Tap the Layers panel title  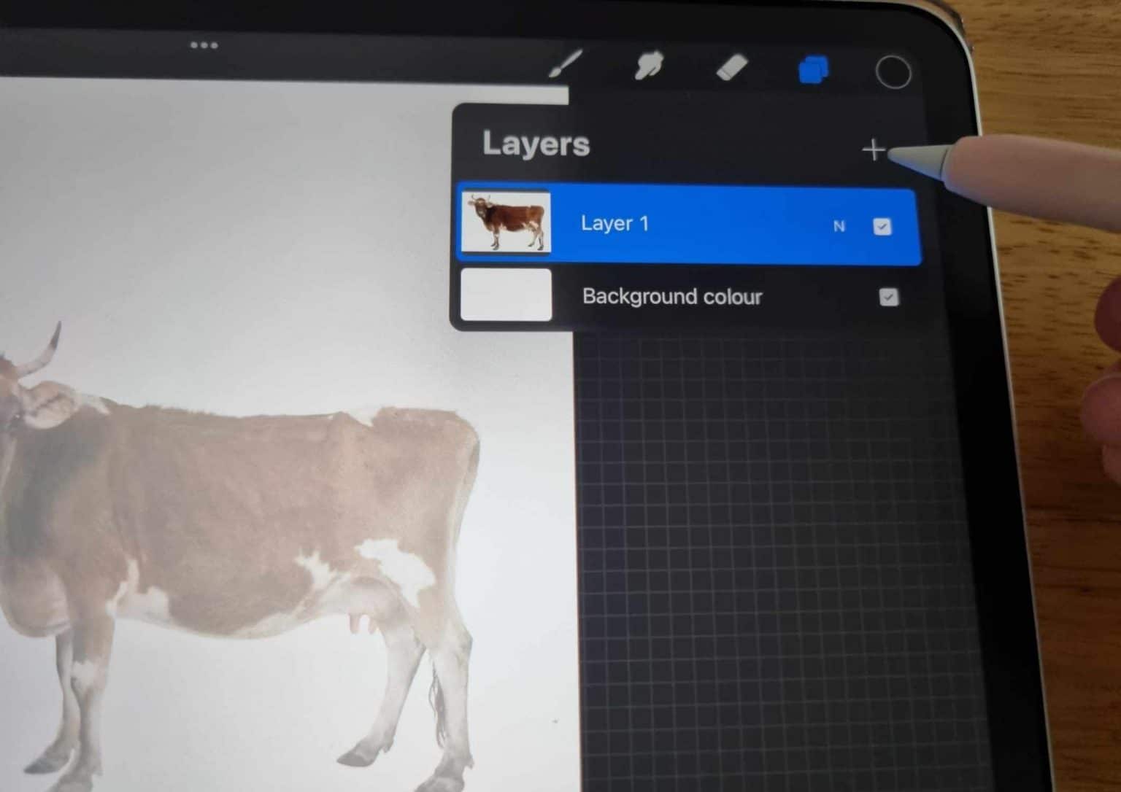pos(536,144)
